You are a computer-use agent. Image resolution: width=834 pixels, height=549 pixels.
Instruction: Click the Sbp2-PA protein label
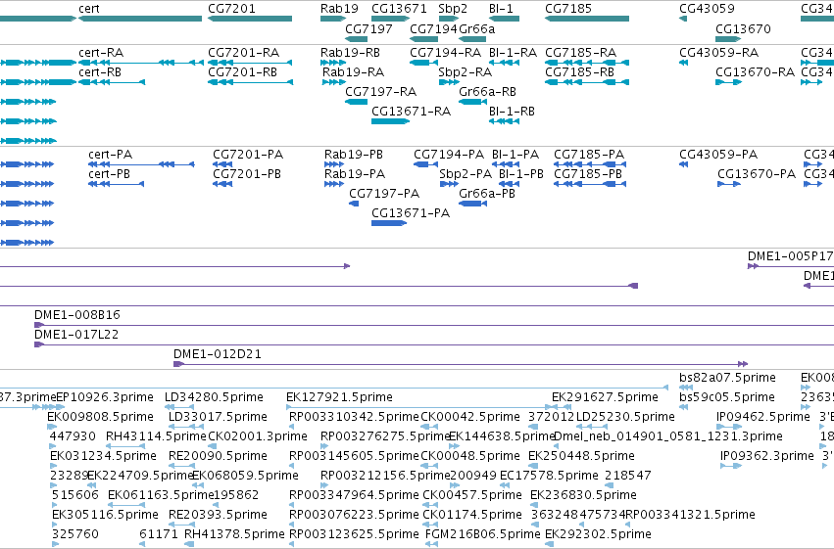click(466, 174)
